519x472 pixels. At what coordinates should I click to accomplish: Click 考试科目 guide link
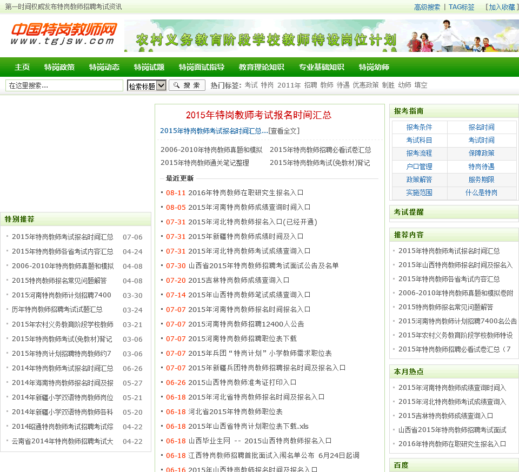click(x=419, y=141)
